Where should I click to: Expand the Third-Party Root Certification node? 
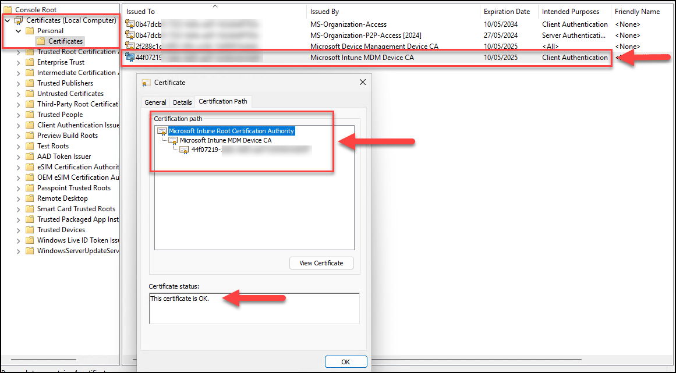tap(18, 104)
